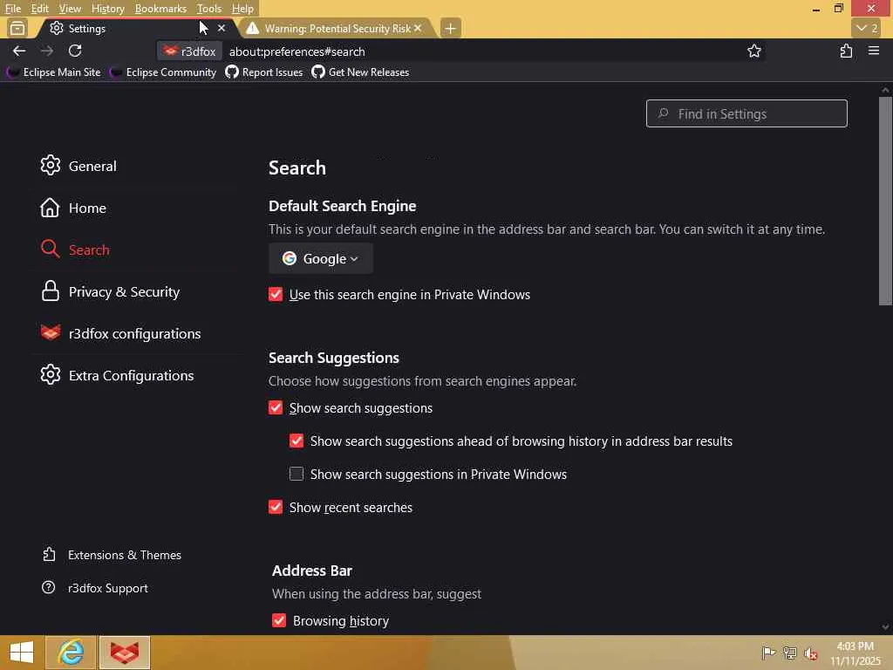Open a new tab with plus icon
The height and width of the screenshot is (670, 893).
click(x=450, y=28)
